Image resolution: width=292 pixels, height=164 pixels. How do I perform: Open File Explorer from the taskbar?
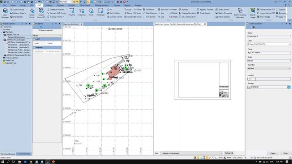(x=19, y=162)
